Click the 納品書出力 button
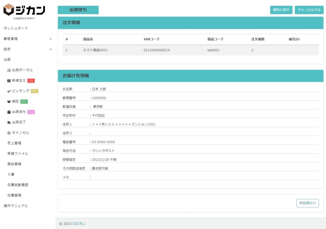This screenshot has width=326, height=229. coord(307,203)
